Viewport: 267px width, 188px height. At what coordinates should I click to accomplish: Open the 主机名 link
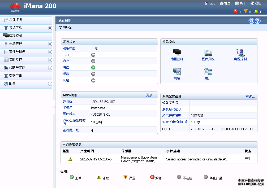click(x=67, y=108)
